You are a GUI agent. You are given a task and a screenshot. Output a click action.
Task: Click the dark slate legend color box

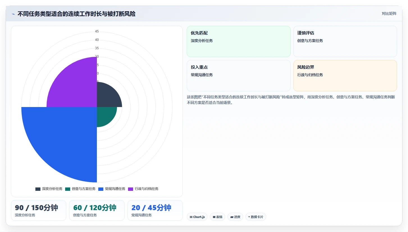click(38, 189)
